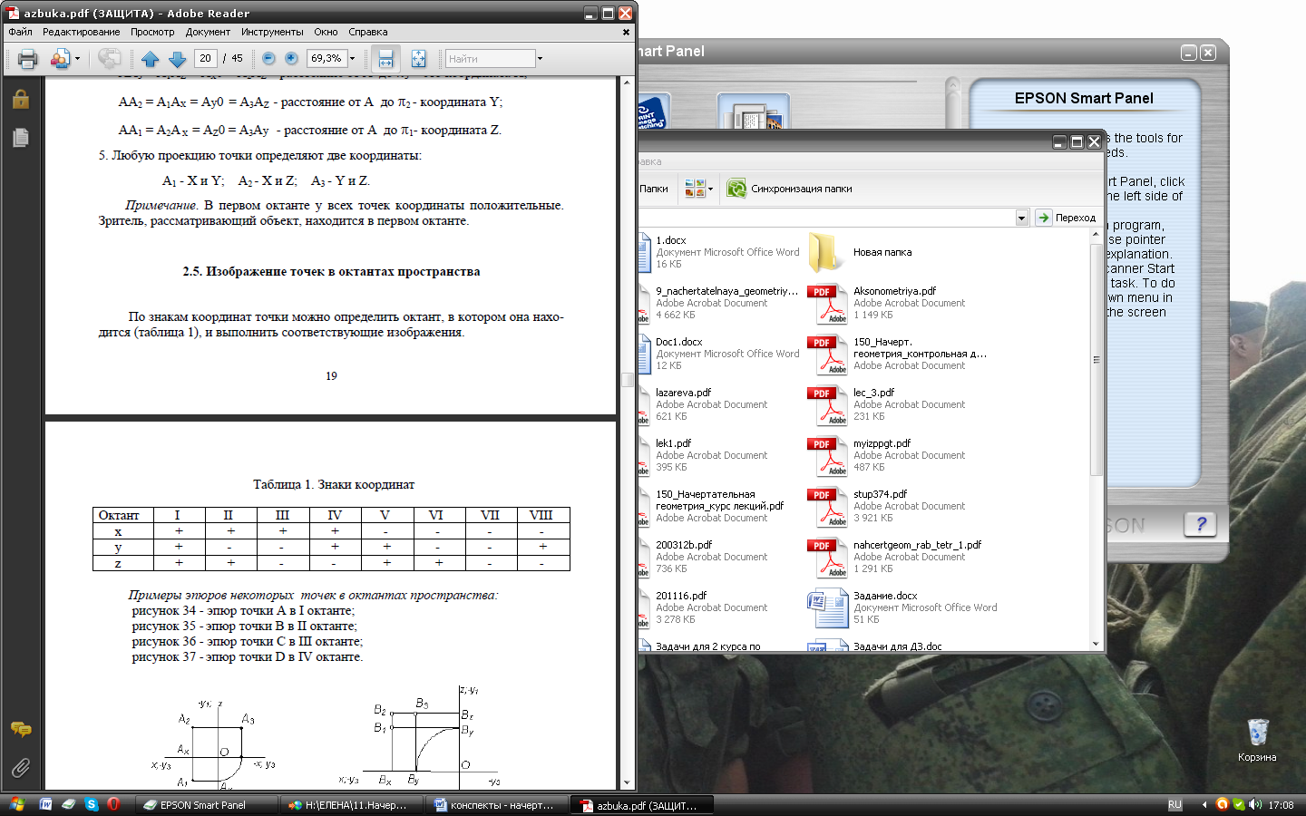Select 9_nachertatelnaya_geometriy... file name

(x=727, y=291)
